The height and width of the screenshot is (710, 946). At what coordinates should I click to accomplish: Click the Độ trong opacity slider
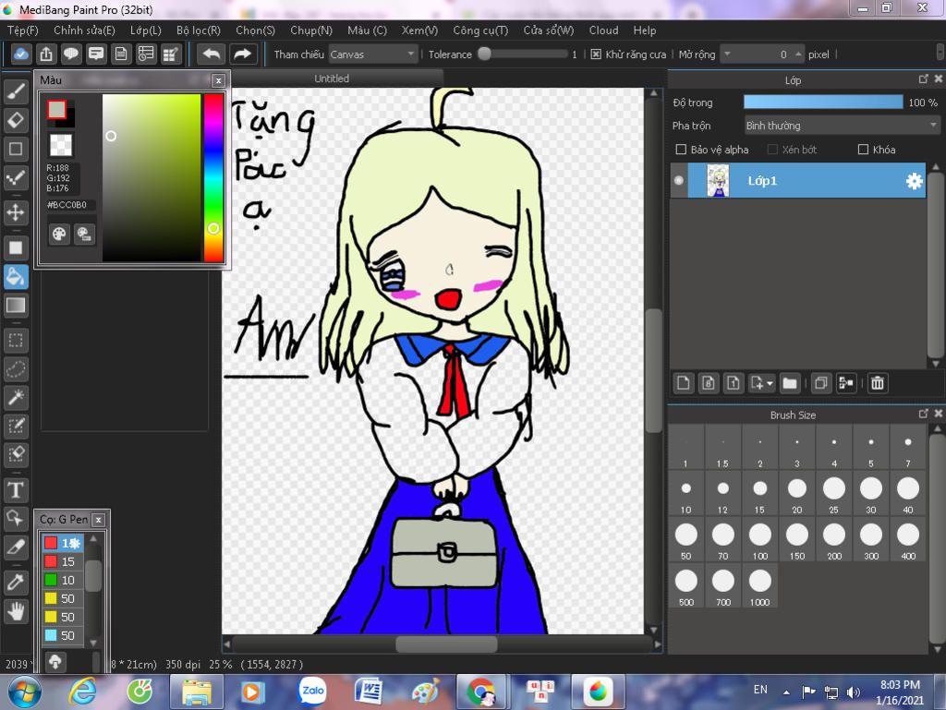[823, 102]
